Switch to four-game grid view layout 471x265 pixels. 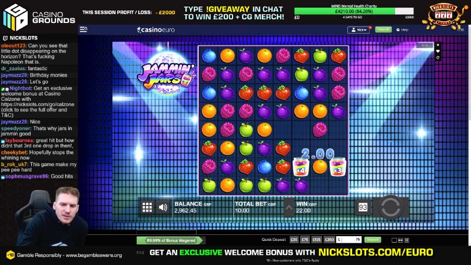pos(407,240)
